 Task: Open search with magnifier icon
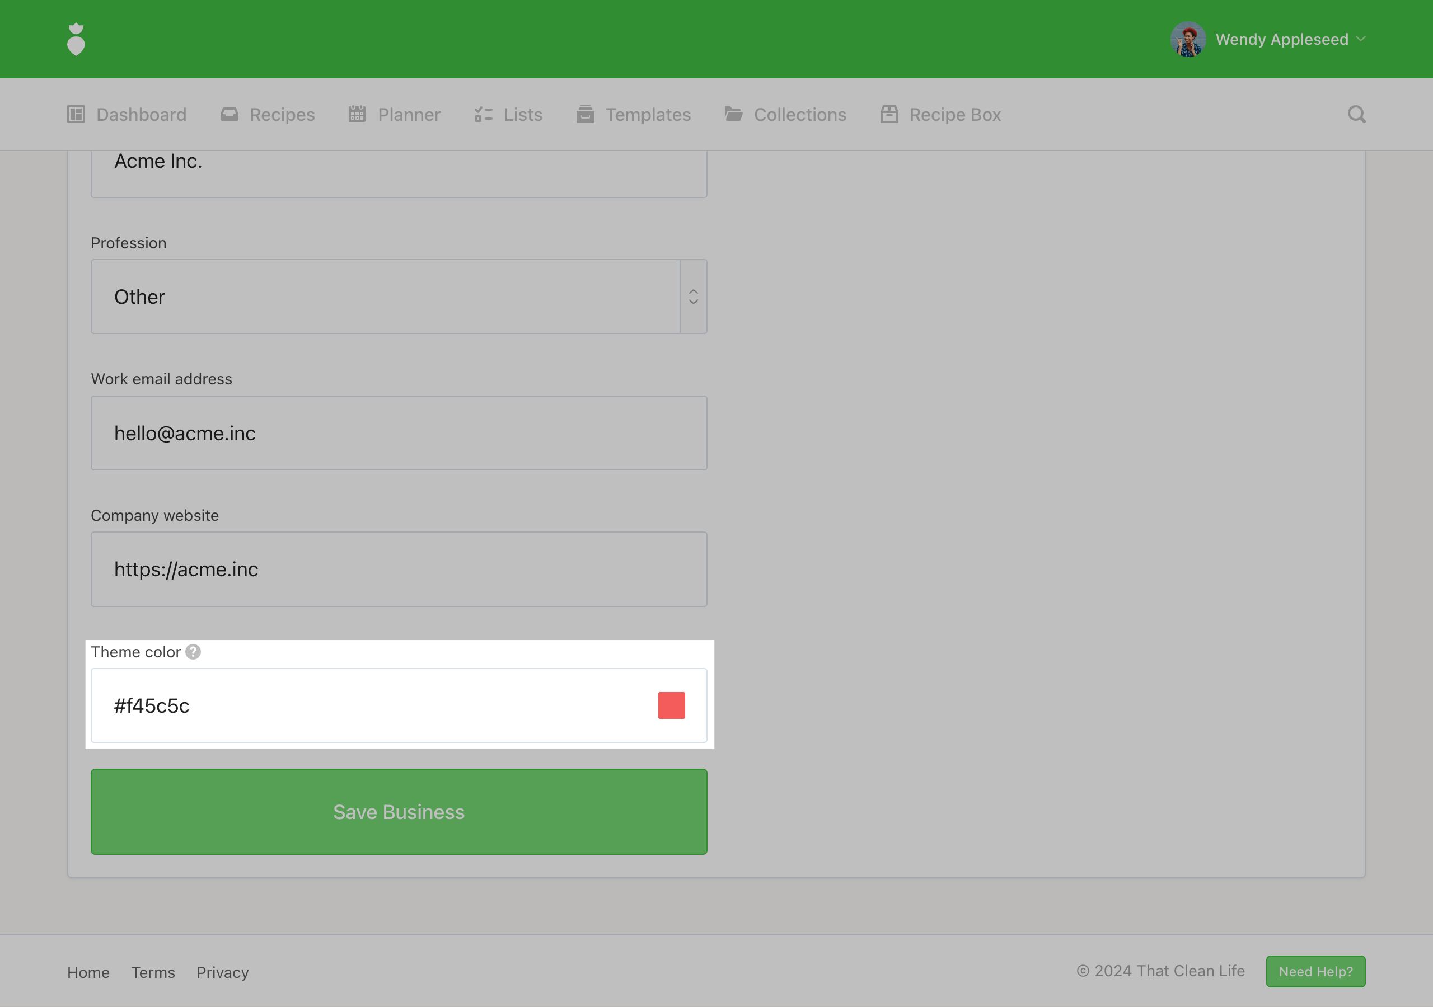point(1356,114)
